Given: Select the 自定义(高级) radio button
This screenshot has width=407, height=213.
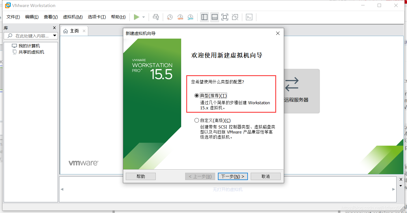Looking at the screenshot, I should point(197,120).
